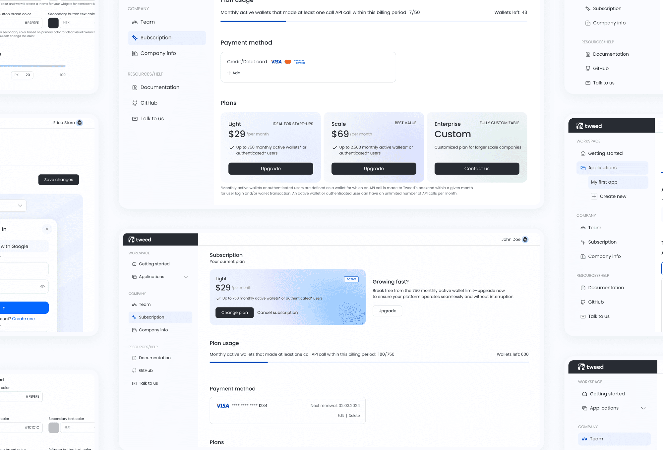The width and height of the screenshot is (663, 450).
Task: Click the Talk to us envelope icon in the top-center sidebar
Action: click(x=135, y=119)
